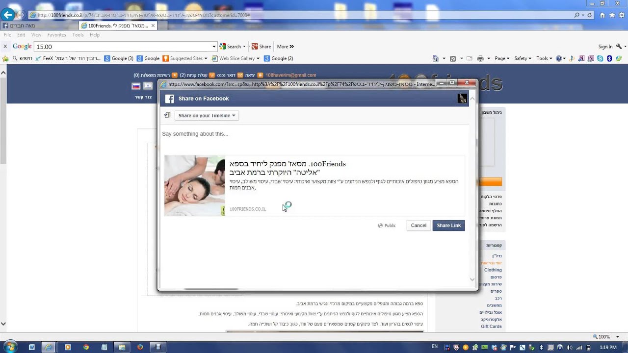Open Google Chrome from the taskbar
Image resolution: width=628 pixels, height=353 pixels.
tap(86, 347)
